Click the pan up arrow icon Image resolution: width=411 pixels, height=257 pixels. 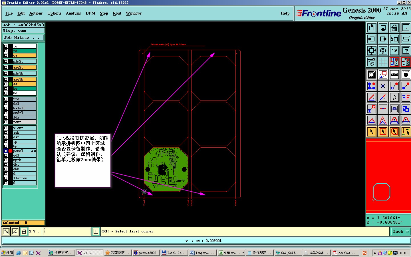[x=372, y=28]
